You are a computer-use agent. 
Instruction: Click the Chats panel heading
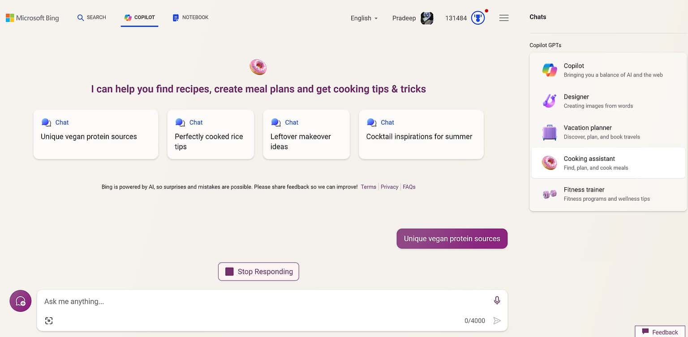pyautogui.click(x=537, y=17)
